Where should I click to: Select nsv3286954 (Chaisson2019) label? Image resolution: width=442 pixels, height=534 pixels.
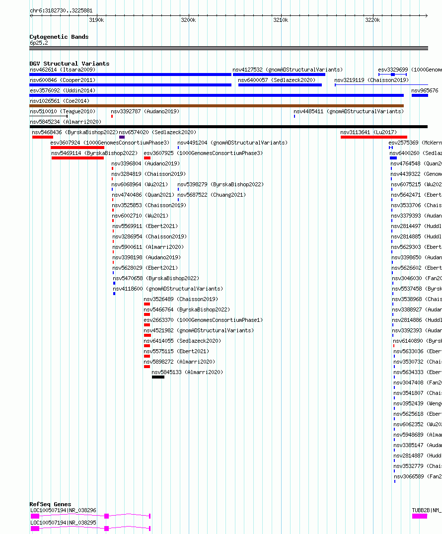(150, 236)
